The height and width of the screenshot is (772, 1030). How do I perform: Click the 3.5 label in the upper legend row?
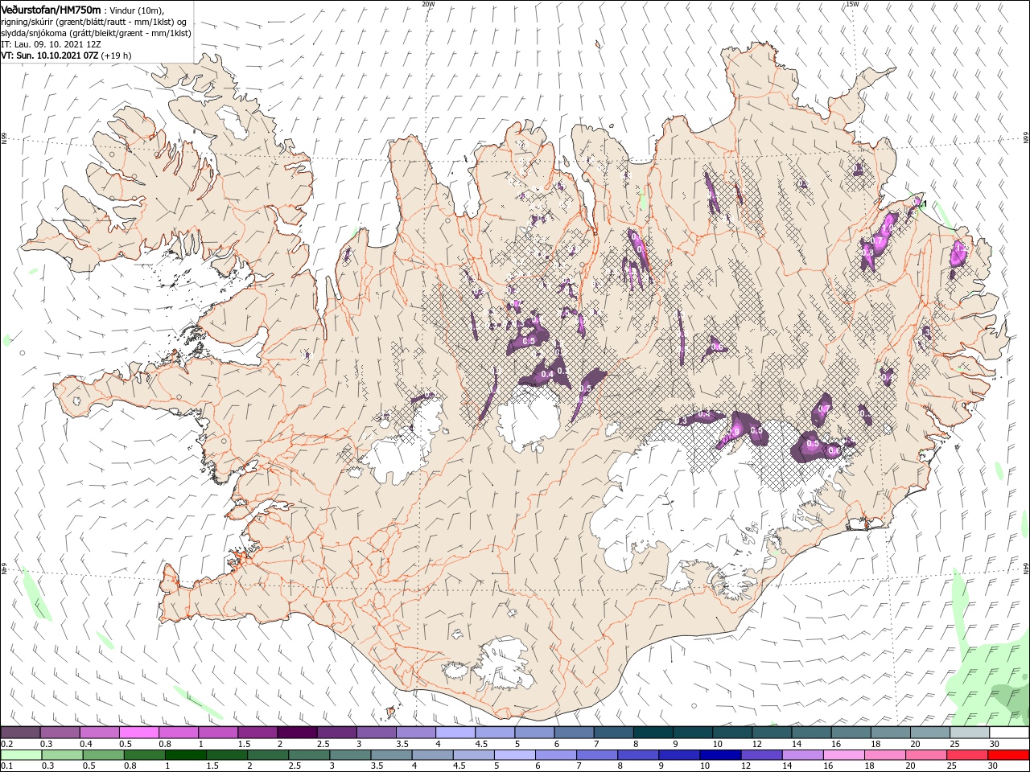click(x=402, y=744)
